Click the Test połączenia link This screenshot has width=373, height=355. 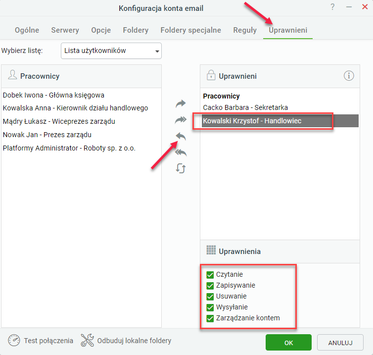(x=48, y=341)
